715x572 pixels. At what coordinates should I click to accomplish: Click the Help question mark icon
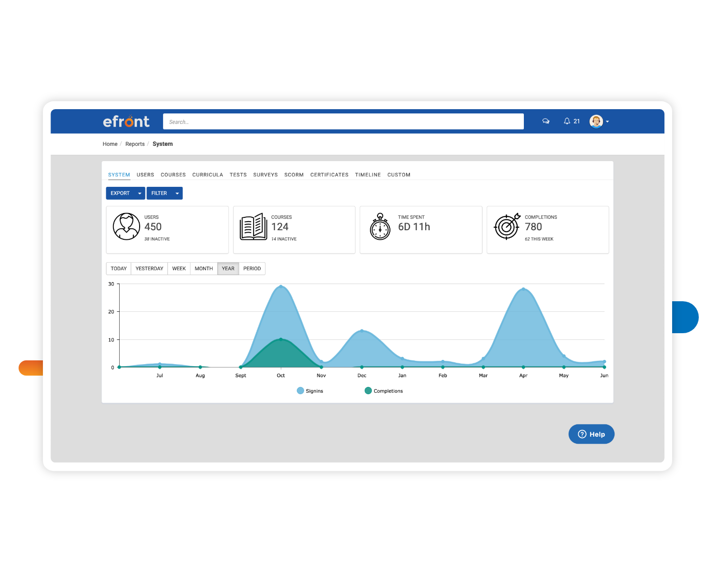point(582,434)
